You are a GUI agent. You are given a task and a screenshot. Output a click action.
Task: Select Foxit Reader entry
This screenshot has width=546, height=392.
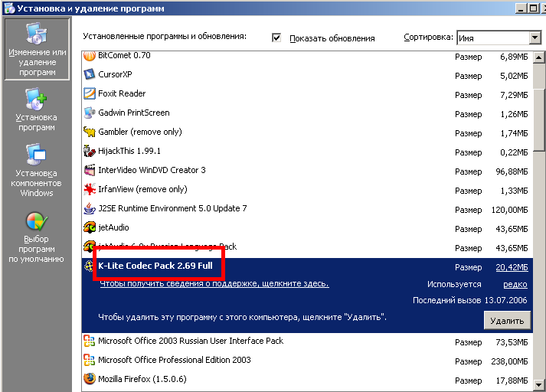click(x=307, y=93)
